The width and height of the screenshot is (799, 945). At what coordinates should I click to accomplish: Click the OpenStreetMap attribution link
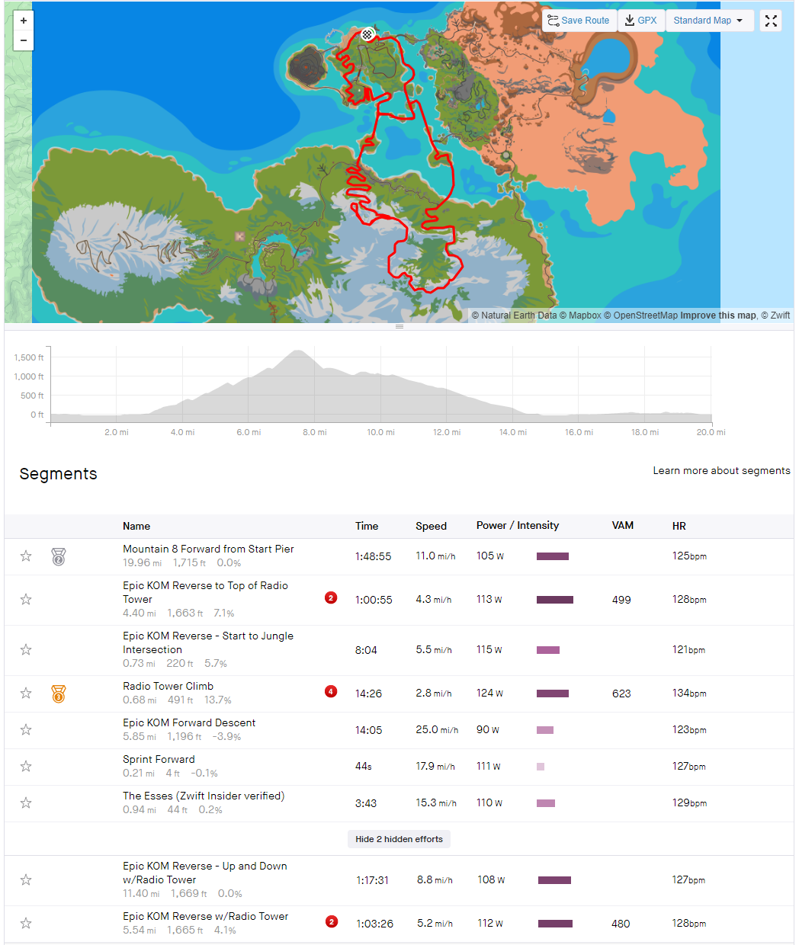[640, 316]
